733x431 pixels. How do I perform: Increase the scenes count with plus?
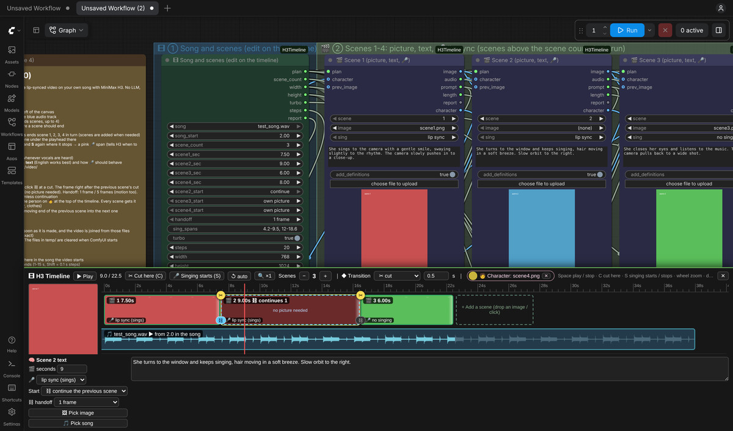coord(326,276)
